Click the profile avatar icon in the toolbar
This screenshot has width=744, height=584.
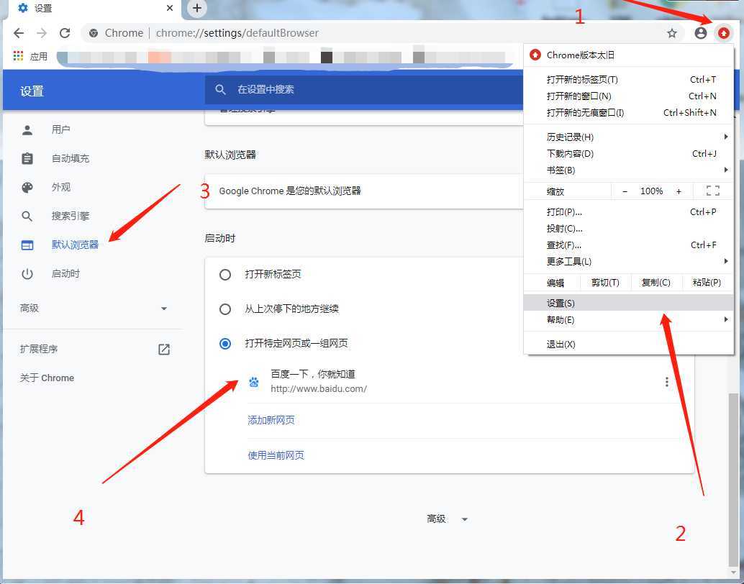pyautogui.click(x=700, y=32)
